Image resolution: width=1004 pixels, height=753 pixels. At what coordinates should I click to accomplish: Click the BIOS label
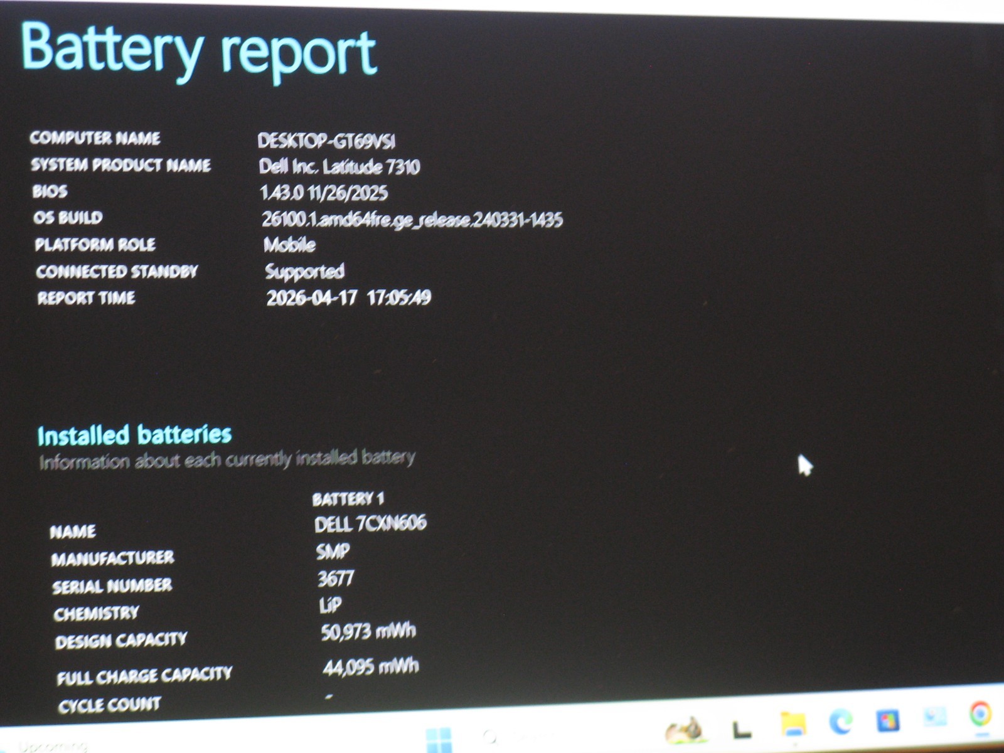coord(50,191)
